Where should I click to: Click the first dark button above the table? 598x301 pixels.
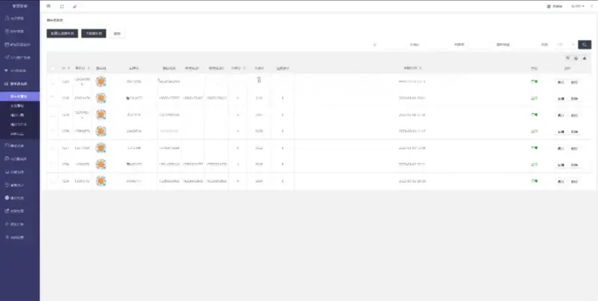point(62,33)
